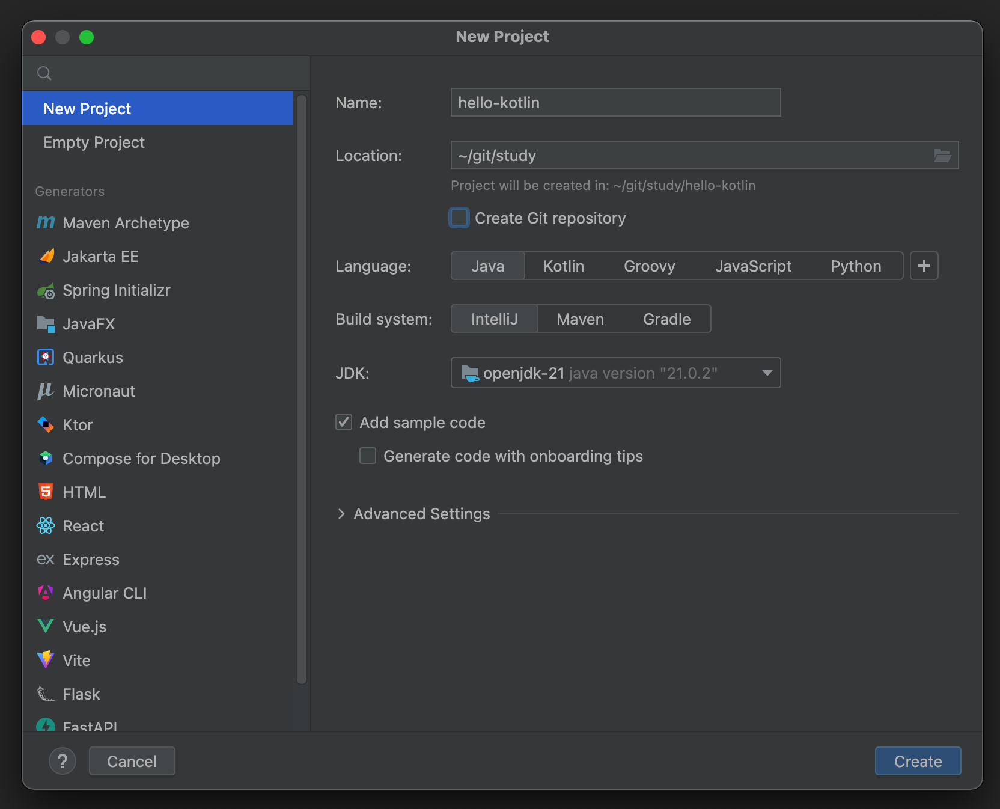This screenshot has width=1000, height=809.
Task: Select Angular CLI generator label
Action: (x=105, y=593)
